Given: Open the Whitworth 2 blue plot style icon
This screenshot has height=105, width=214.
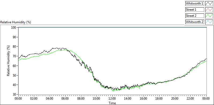Looking at the screenshot, I should tap(209, 22).
